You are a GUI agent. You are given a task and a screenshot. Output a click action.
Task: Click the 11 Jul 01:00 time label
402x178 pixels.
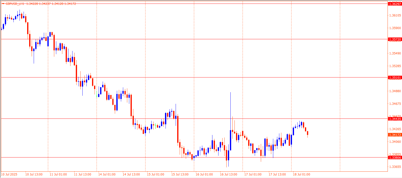(x=58, y=174)
